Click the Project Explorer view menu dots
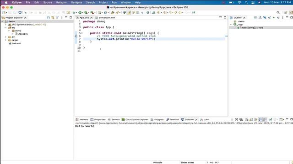 click(62, 18)
